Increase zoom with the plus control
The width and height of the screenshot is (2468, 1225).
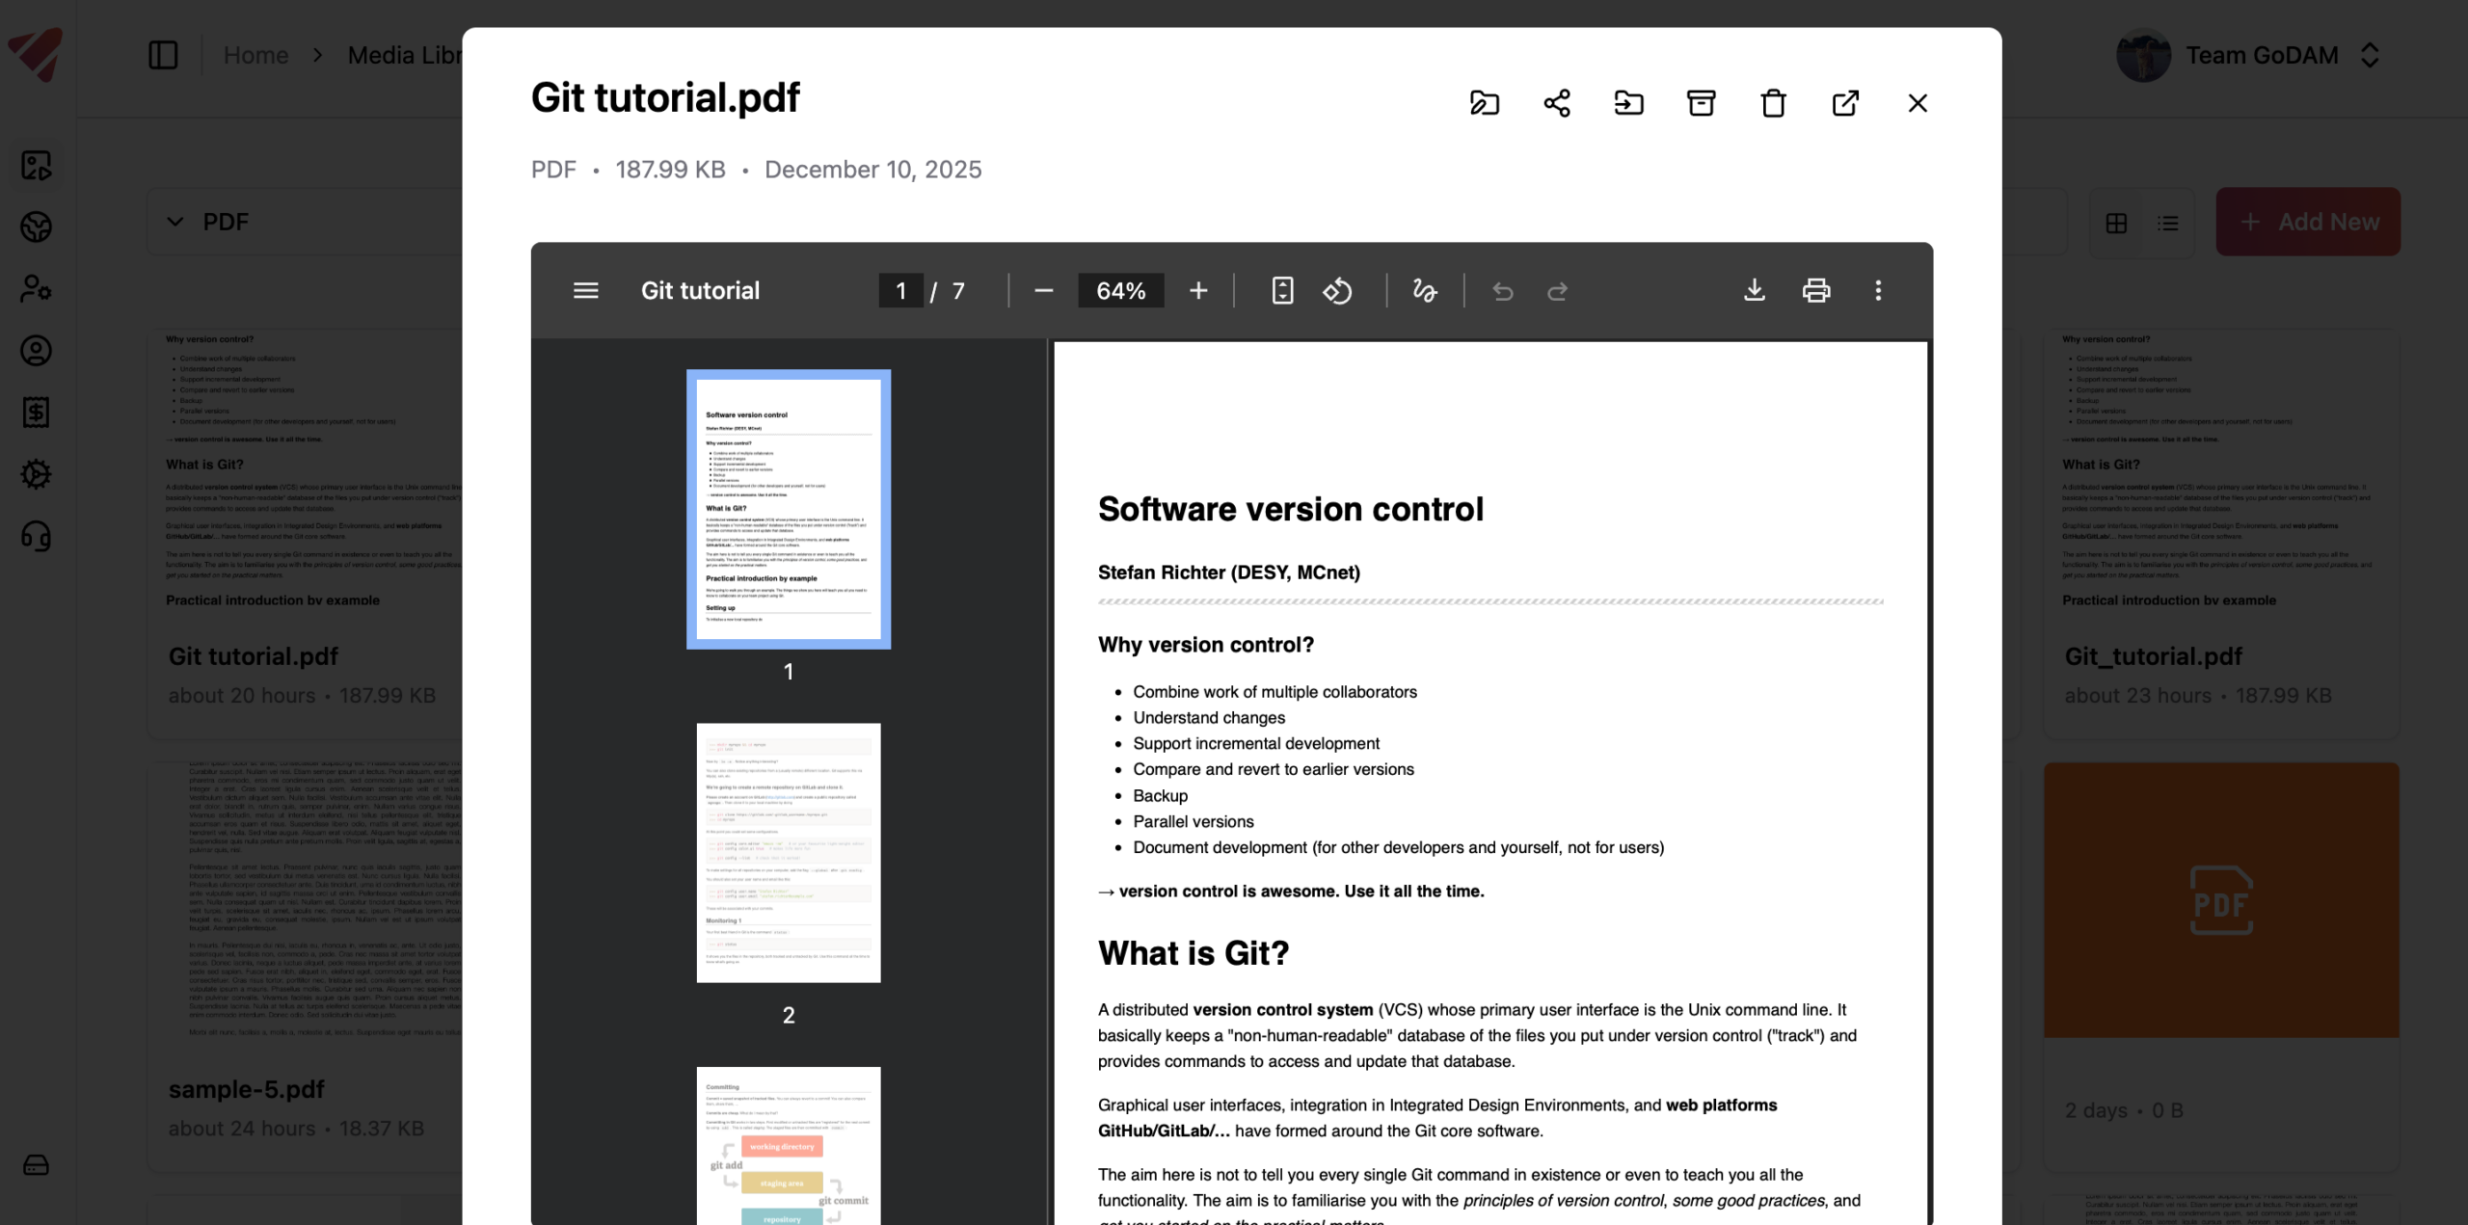point(1197,290)
